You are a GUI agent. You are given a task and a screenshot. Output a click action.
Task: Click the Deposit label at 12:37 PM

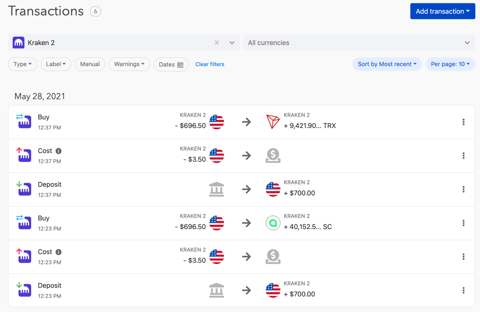pos(50,184)
